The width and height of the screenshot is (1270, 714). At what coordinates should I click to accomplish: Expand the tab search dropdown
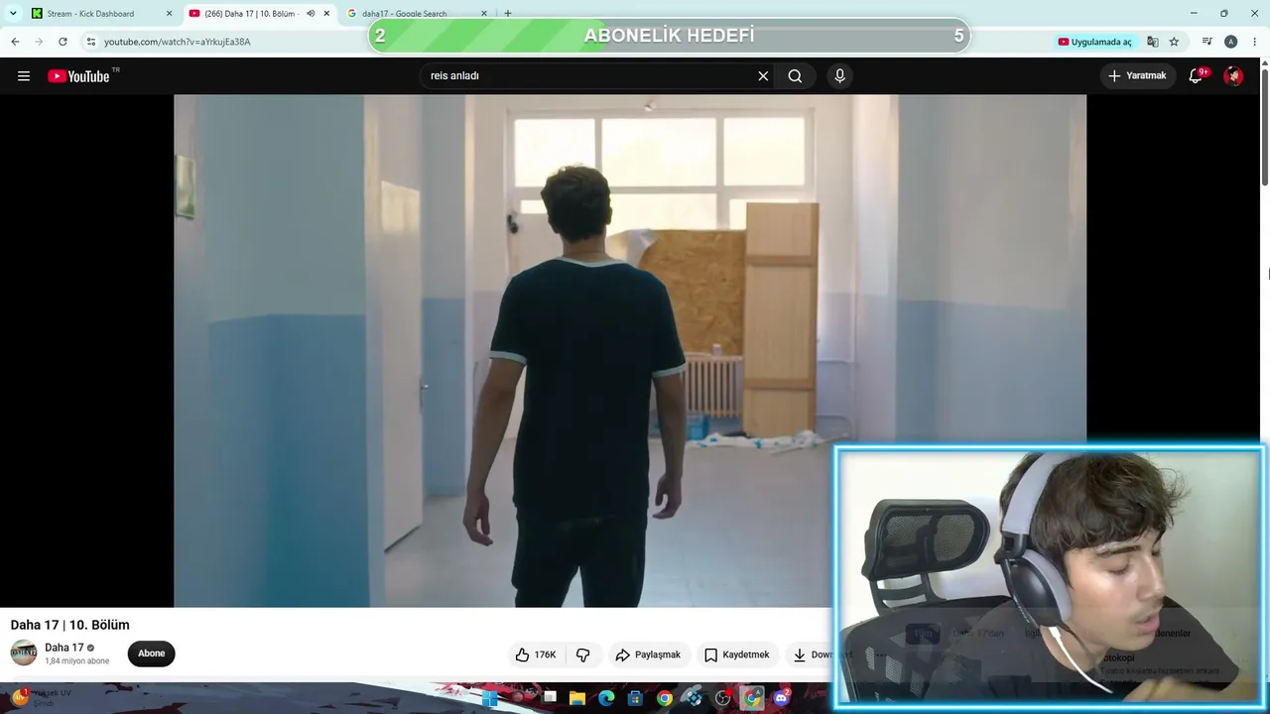[13, 14]
